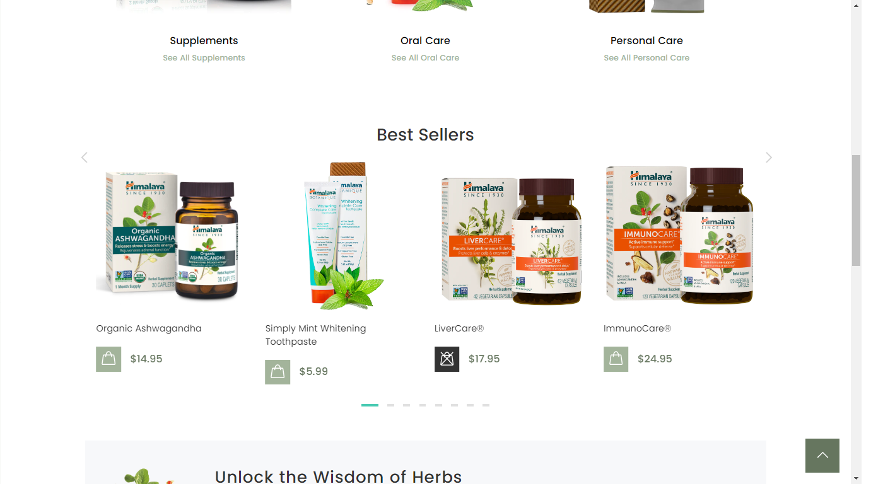Select the second carousel page dot

click(x=390, y=405)
